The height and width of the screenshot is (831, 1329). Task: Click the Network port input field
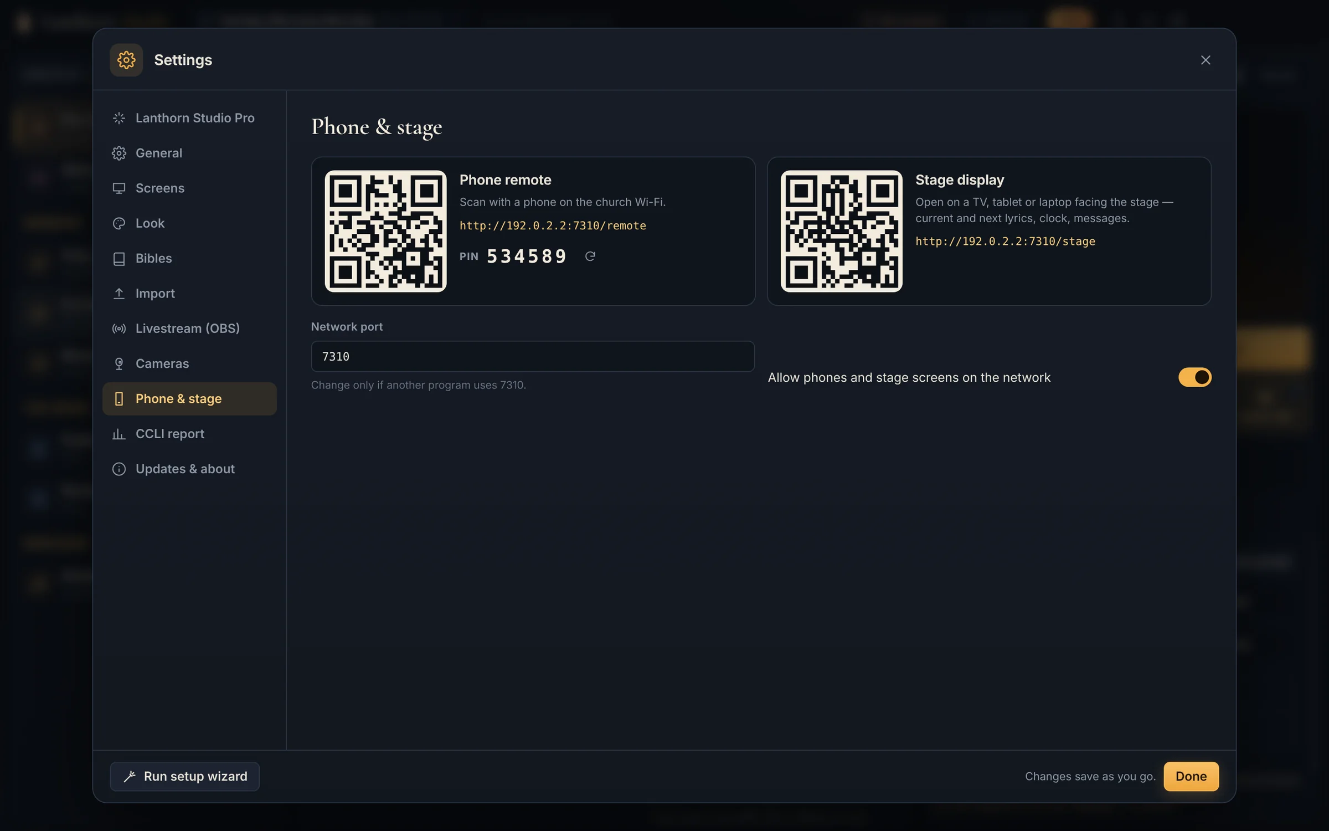[533, 356]
